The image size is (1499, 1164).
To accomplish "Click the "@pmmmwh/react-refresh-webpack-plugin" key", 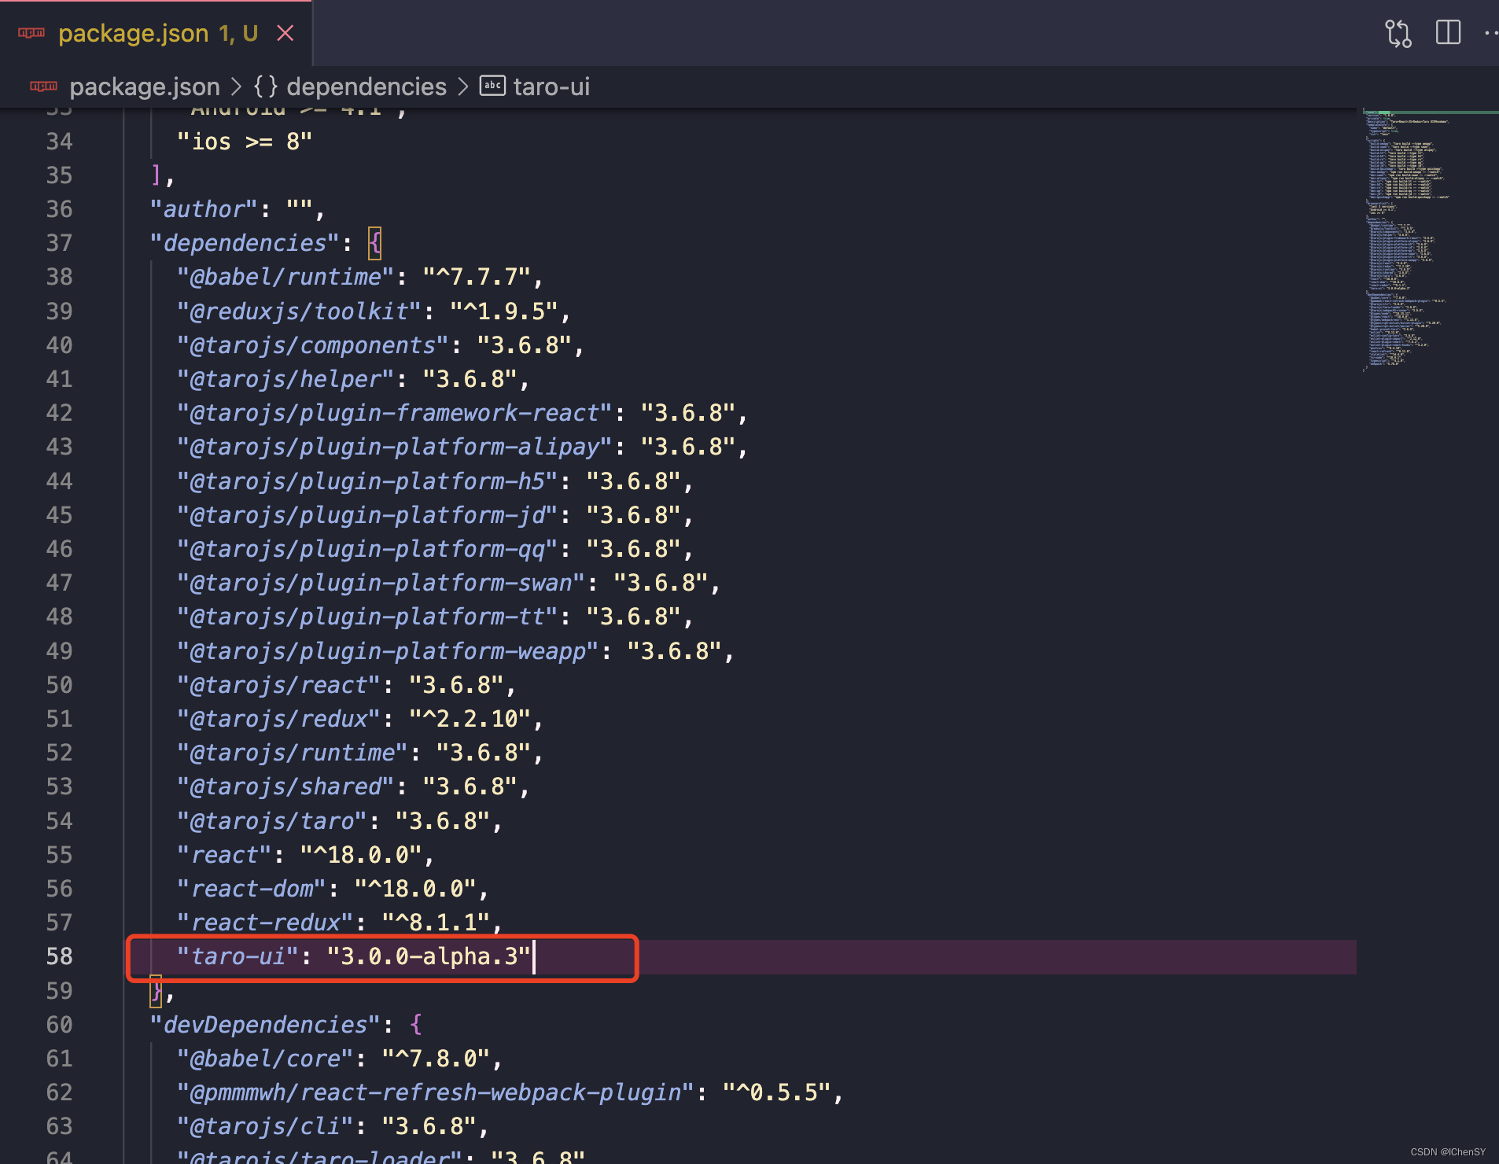I will (x=435, y=1092).
